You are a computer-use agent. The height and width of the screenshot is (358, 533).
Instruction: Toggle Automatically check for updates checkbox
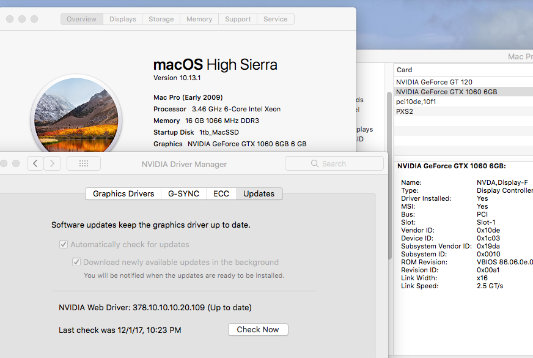tap(64, 244)
